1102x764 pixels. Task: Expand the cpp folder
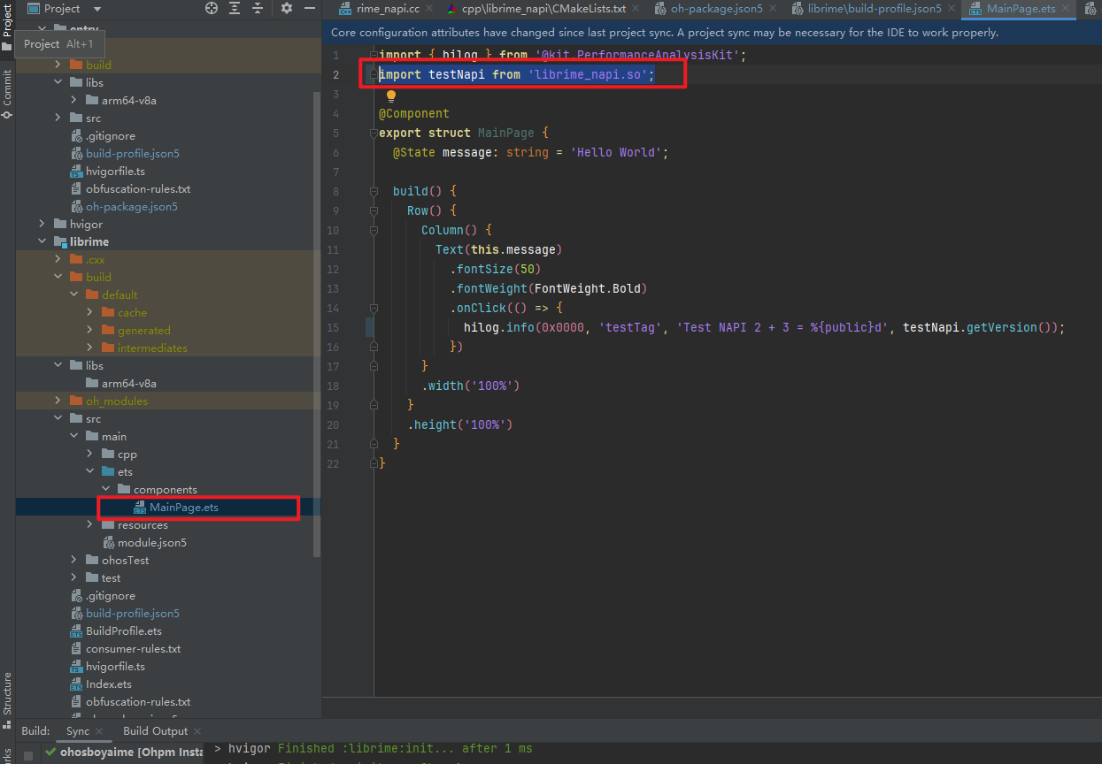click(90, 455)
